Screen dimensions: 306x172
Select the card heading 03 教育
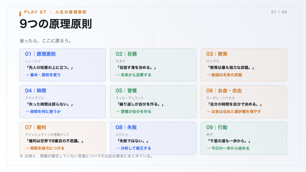(x=217, y=54)
